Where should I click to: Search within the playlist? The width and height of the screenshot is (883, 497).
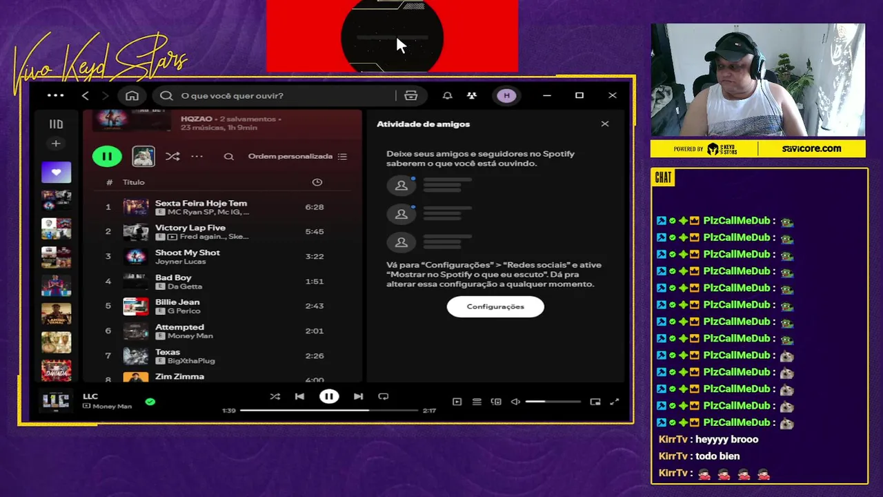(228, 157)
